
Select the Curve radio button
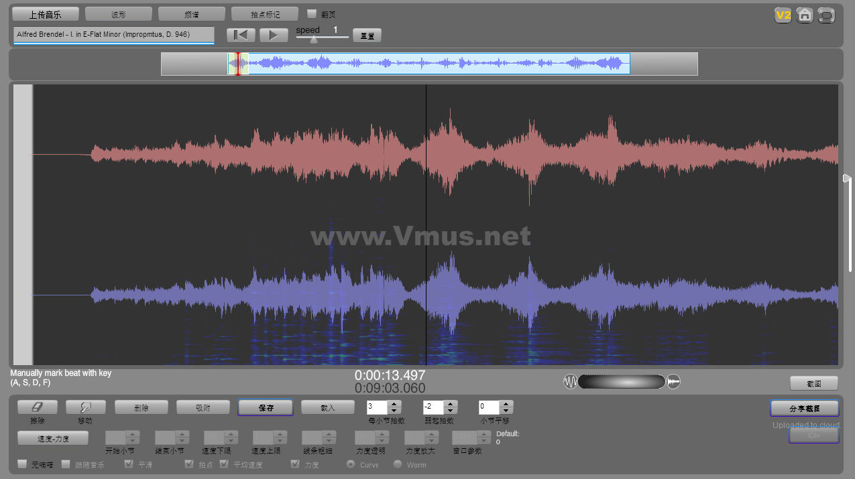(351, 464)
